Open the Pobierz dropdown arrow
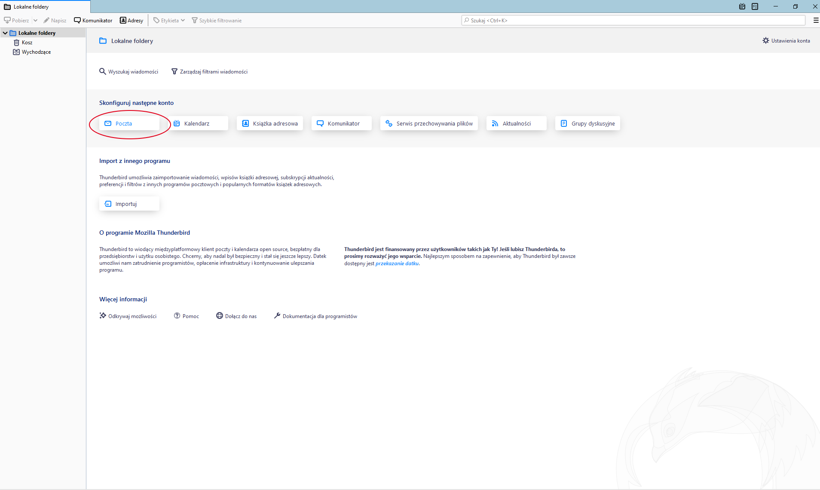Screen dimensions: 820x490 point(35,20)
